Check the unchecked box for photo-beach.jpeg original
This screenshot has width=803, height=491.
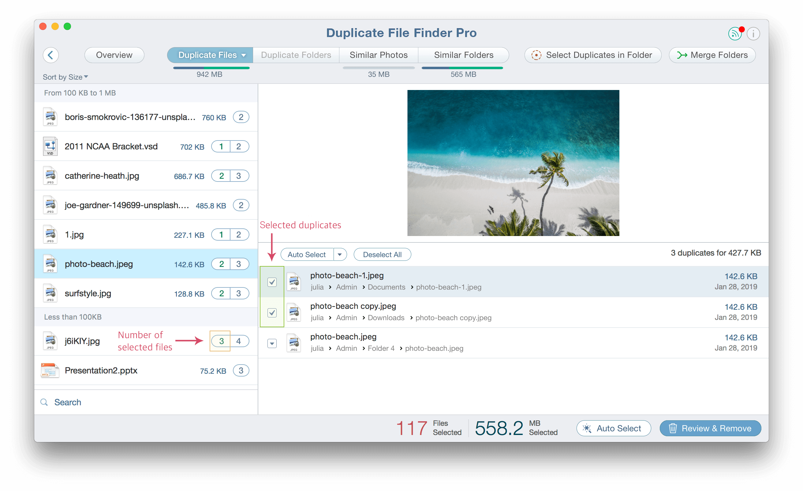pyautogui.click(x=272, y=343)
